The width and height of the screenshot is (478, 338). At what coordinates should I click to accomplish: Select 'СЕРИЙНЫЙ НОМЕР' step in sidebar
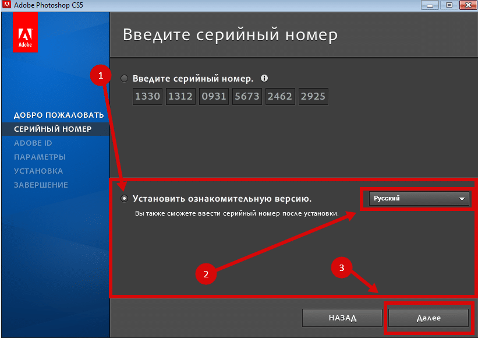point(52,129)
